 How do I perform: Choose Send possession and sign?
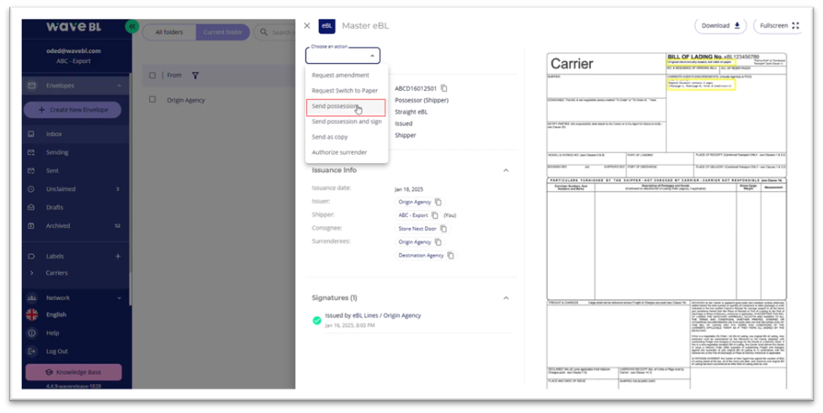click(347, 121)
